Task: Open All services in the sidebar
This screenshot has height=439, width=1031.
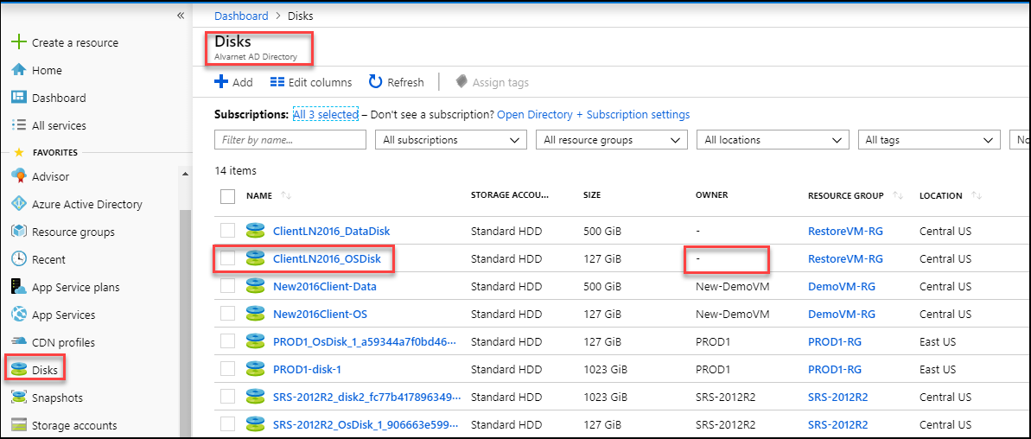Action: (x=59, y=125)
